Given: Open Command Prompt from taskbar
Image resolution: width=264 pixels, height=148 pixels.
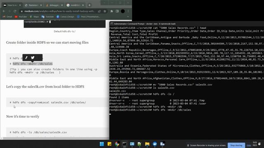Looking at the screenshot, I should 125,144.
